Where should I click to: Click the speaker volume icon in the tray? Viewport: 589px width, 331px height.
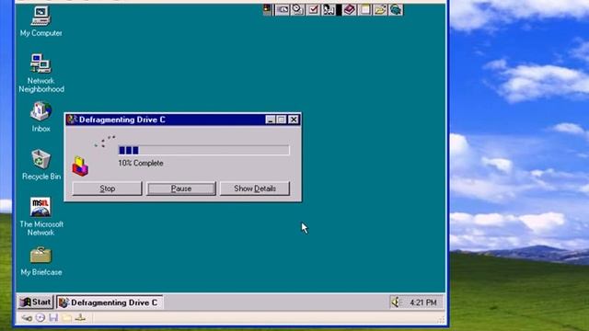coord(396,302)
